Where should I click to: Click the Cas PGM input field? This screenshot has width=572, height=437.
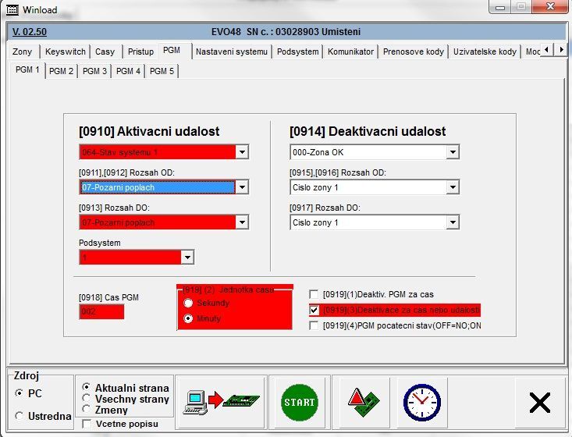[101, 312]
